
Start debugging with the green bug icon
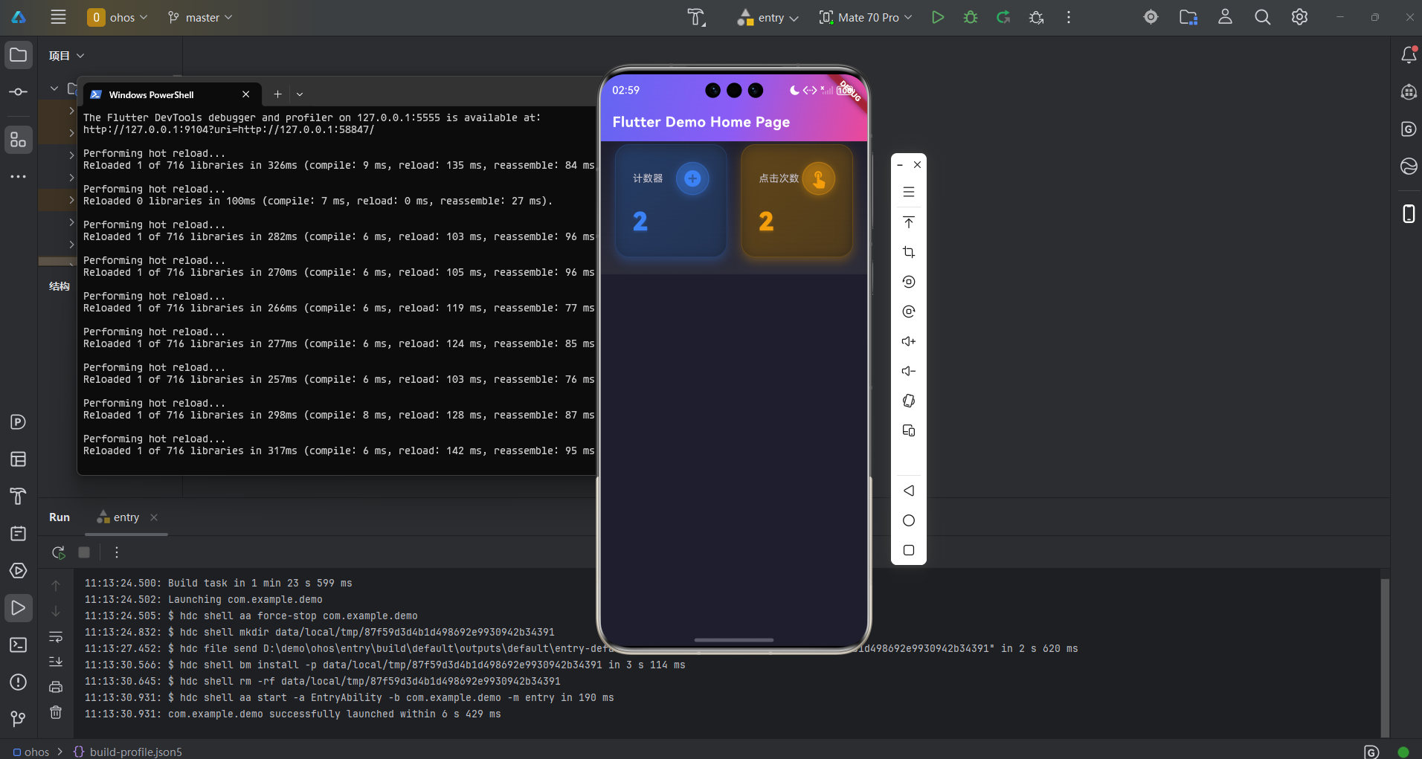click(x=971, y=17)
